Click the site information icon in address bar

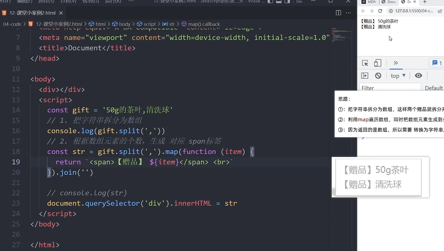(x=391, y=11)
